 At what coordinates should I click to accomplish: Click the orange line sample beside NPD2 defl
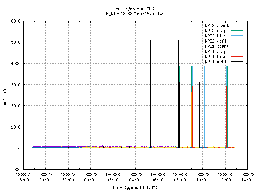pyautogui.click(x=237, y=41)
